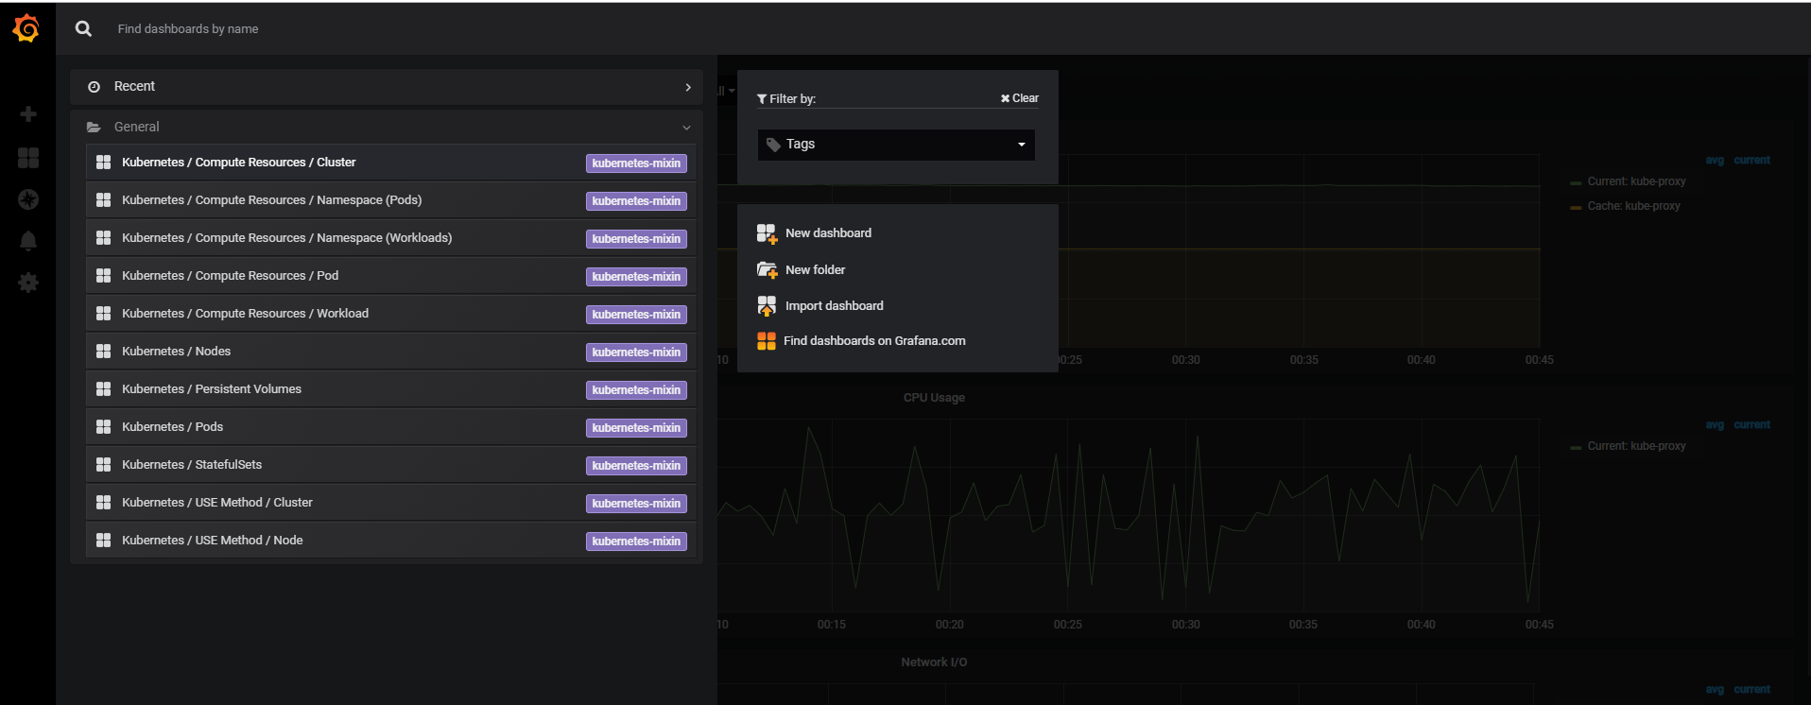Click dashboard icon for StatefulSets row
1811x705 pixels.
[104, 465]
